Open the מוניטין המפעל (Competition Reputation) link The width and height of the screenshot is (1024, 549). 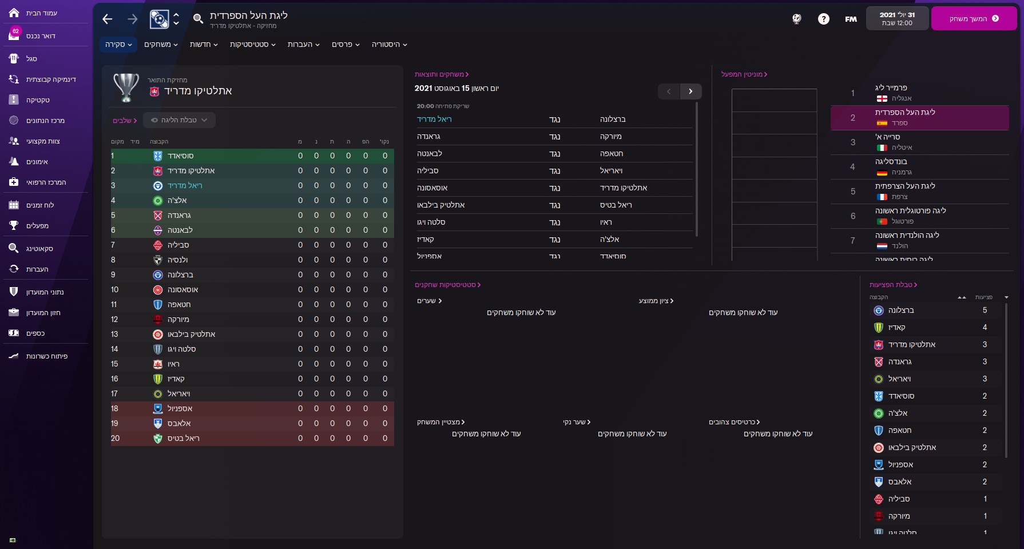point(744,74)
